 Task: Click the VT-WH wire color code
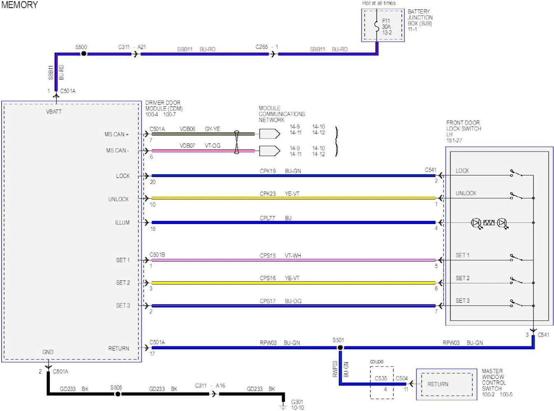(x=293, y=256)
